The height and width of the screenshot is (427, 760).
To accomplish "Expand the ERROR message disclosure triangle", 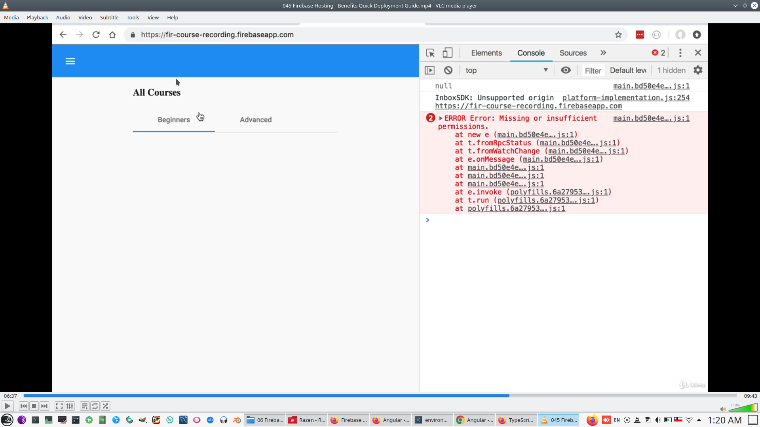I will (441, 118).
